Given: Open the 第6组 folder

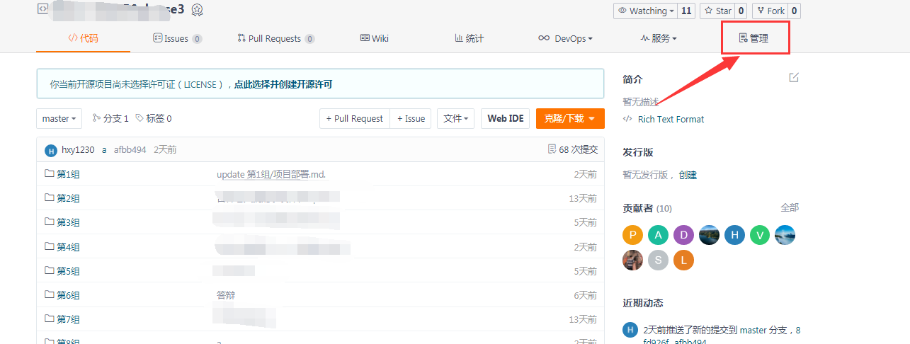Looking at the screenshot, I should tap(68, 294).
